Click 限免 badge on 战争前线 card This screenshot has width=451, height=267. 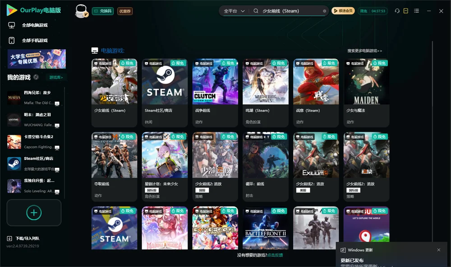point(228,63)
